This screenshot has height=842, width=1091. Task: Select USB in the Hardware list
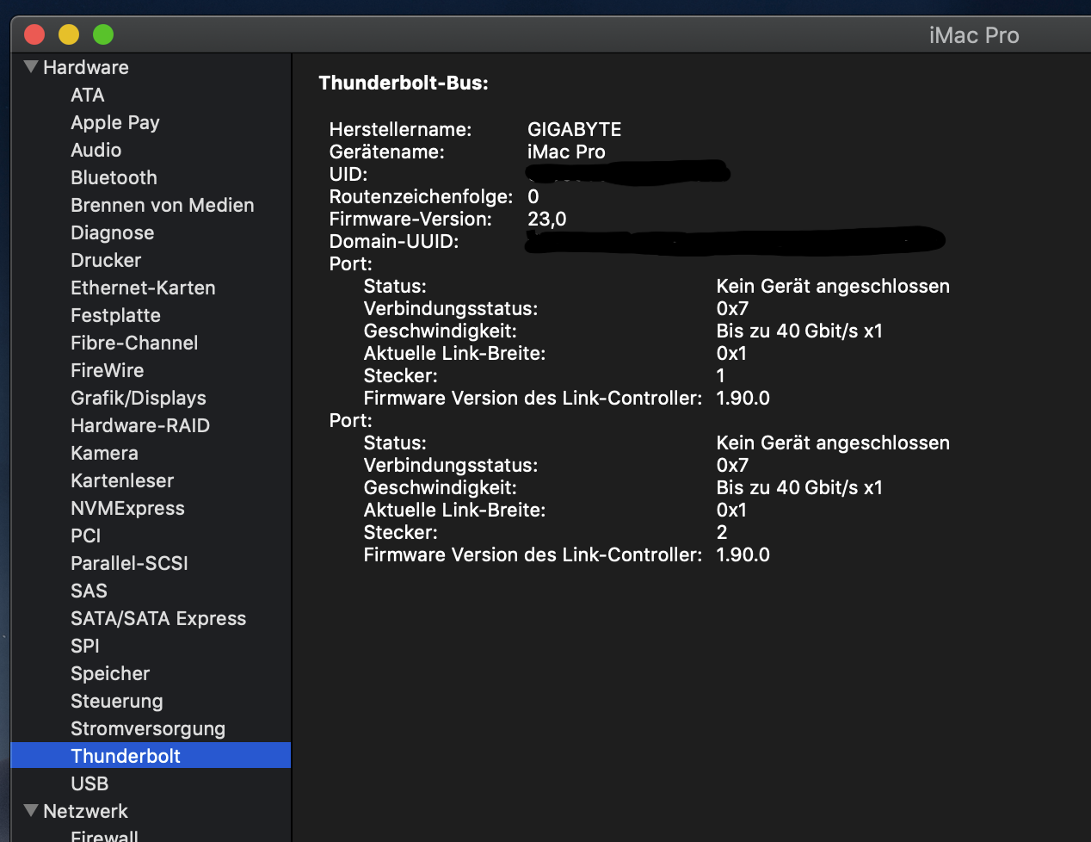89,783
